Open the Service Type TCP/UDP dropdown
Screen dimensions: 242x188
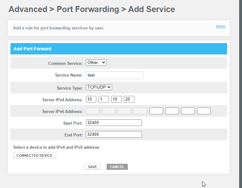point(99,87)
